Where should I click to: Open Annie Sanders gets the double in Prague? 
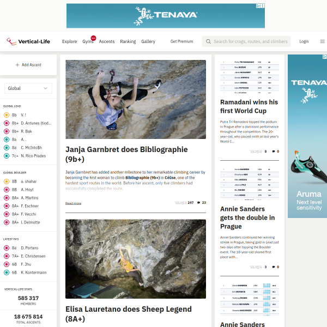click(247, 217)
